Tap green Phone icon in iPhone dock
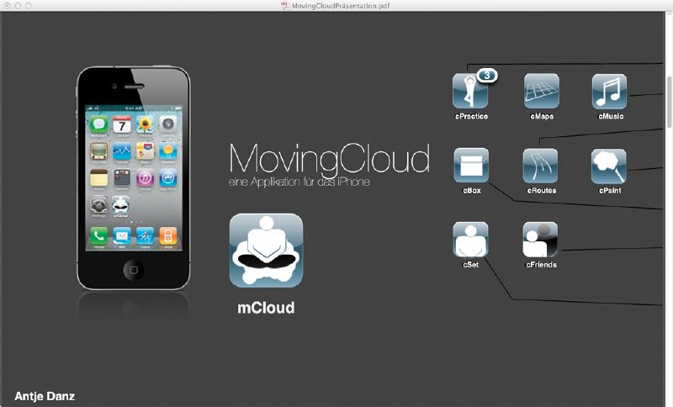The height and width of the screenshot is (407, 673). click(98, 236)
